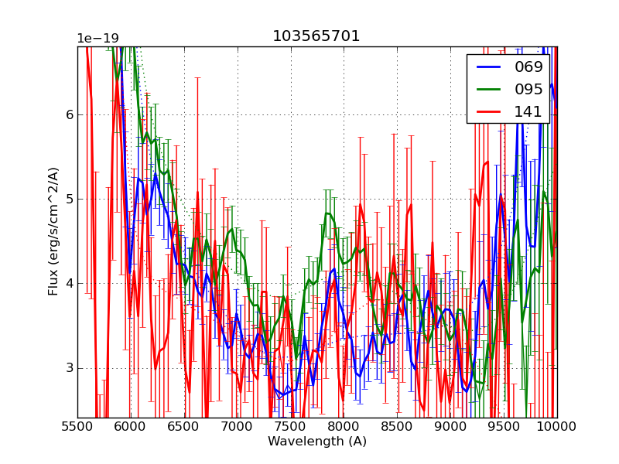
Task: Select the 095 legend label
Action: (528, 89)
